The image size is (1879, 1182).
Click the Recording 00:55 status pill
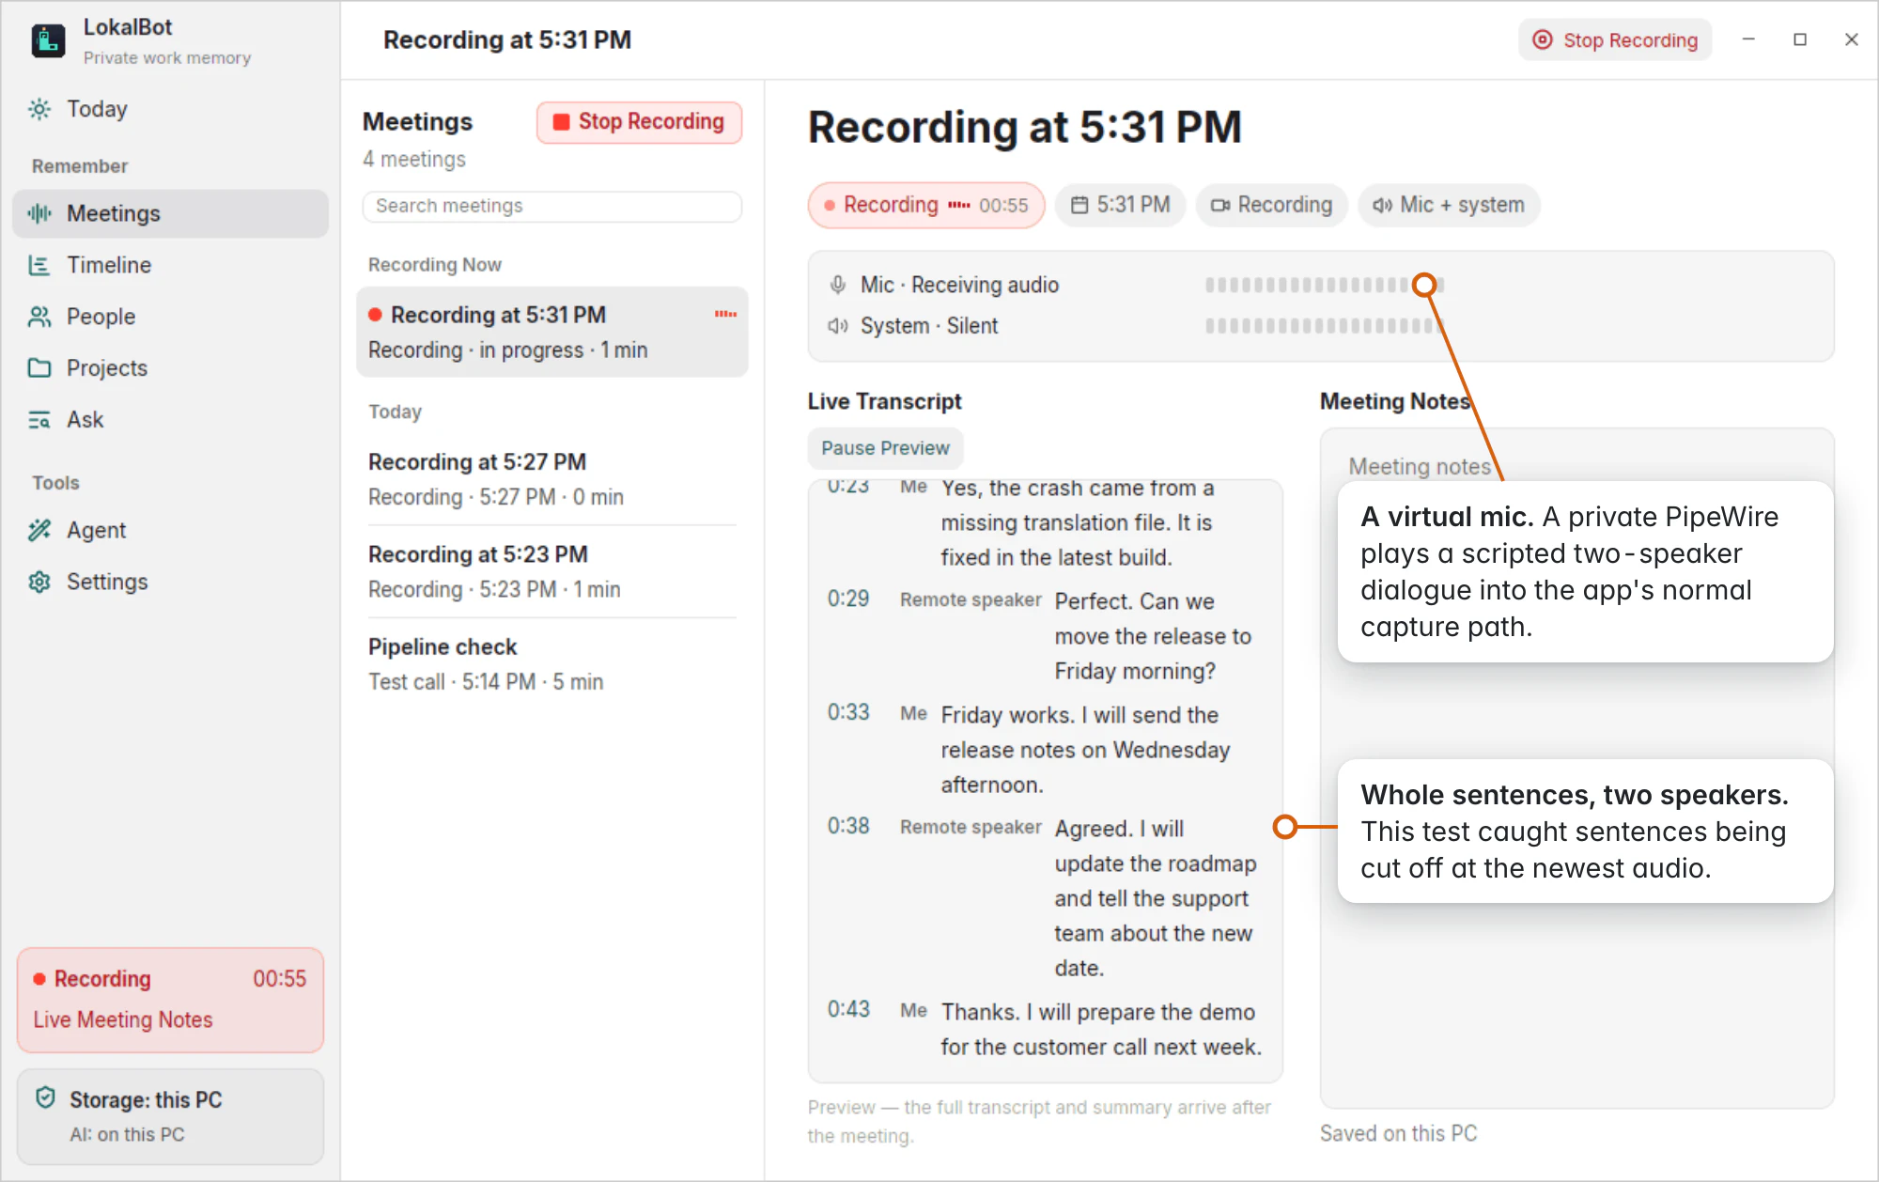click(926, 205)
